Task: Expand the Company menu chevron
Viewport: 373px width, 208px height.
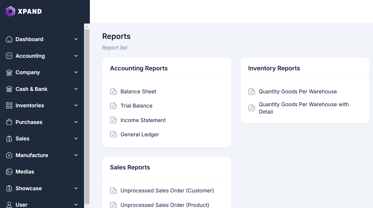Action: pyautogui.click(x=76, y=72)
